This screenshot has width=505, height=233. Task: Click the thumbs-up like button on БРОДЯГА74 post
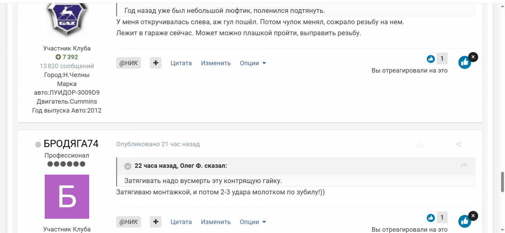pyautogui.click(x=464, y=221)
